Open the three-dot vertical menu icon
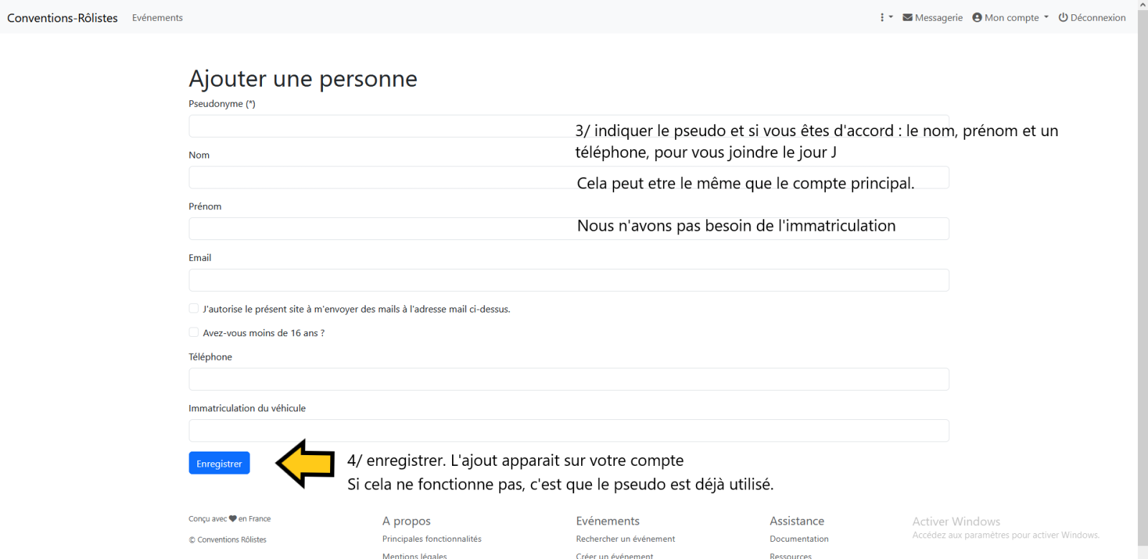This screenshot has height=559, width=1148. tap(883, 17)
